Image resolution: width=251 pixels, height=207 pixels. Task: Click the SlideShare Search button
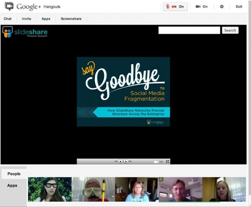[x=230, y=30]
